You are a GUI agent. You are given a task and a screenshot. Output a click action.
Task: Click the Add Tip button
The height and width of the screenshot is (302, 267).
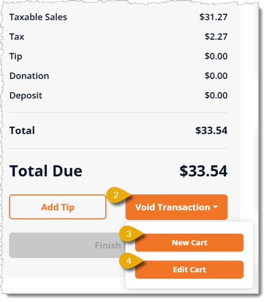coord(58,207)
